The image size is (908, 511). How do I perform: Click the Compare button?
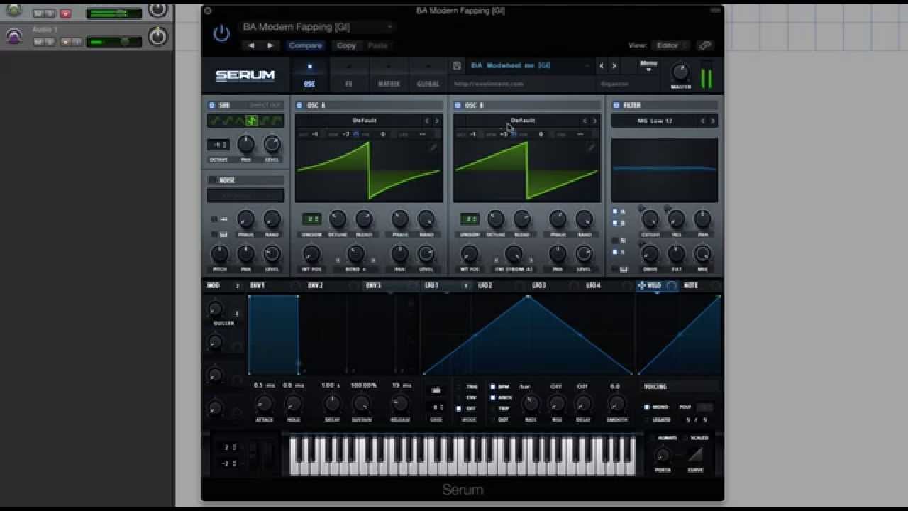tap(305, 45)
